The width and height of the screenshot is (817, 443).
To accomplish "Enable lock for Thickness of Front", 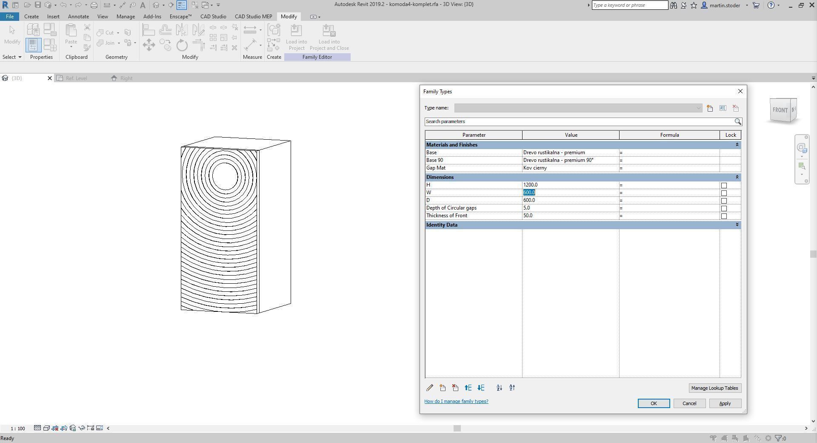I will pos(724,216).
